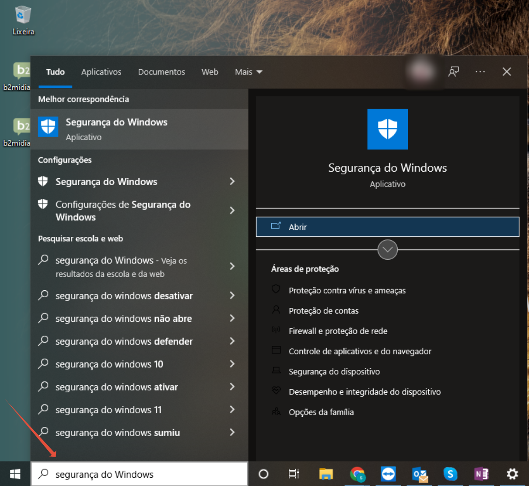Click shield icon of best match result

coord(48,127)
